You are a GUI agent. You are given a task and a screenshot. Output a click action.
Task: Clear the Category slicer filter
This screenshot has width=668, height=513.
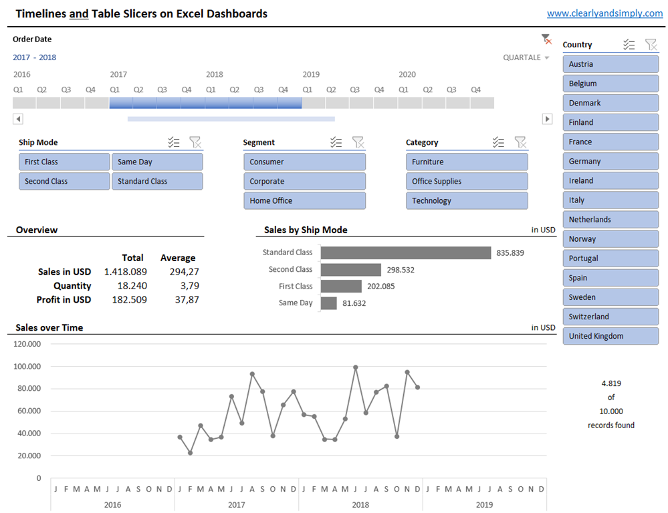[520, 142]
